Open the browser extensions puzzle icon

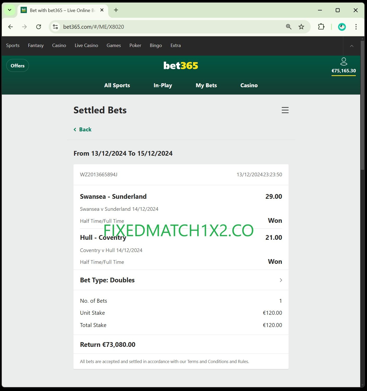(x=321, y=27)
